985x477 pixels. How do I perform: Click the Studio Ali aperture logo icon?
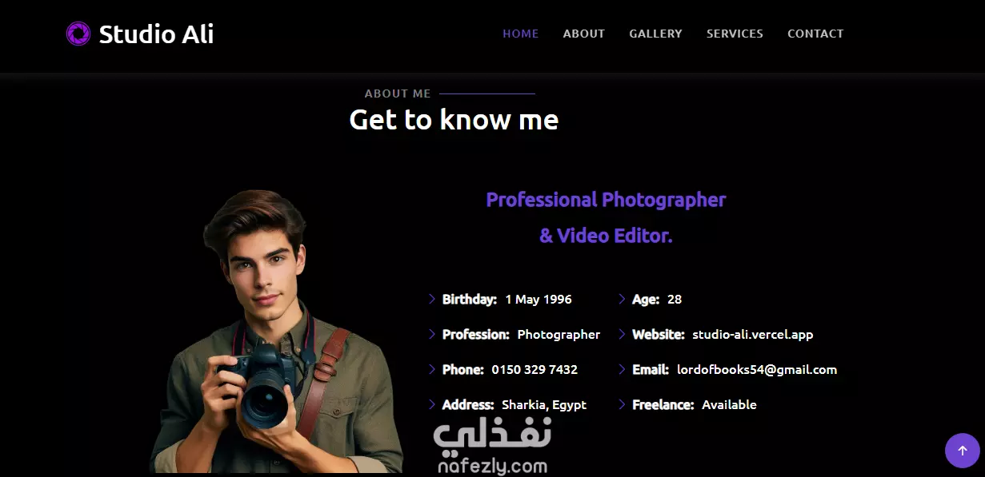78,34
